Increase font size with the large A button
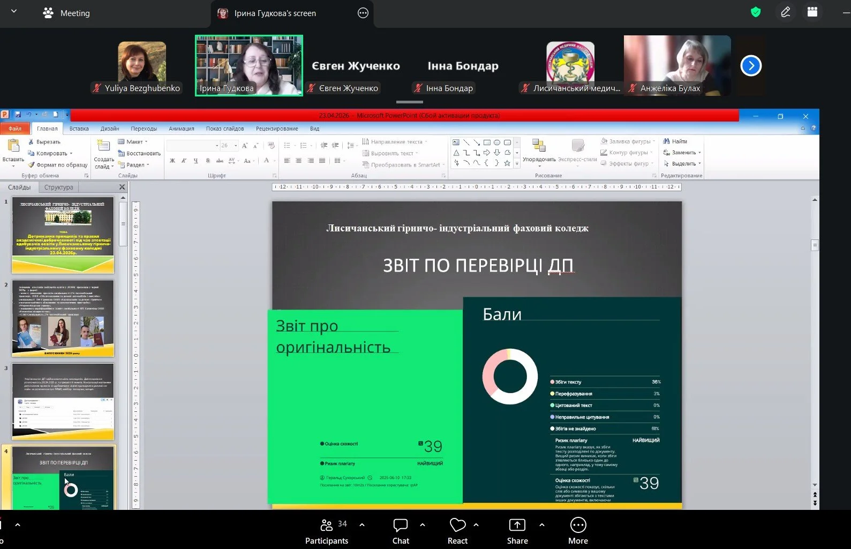Viewport: 851px width, 549px height. [245, 145]
